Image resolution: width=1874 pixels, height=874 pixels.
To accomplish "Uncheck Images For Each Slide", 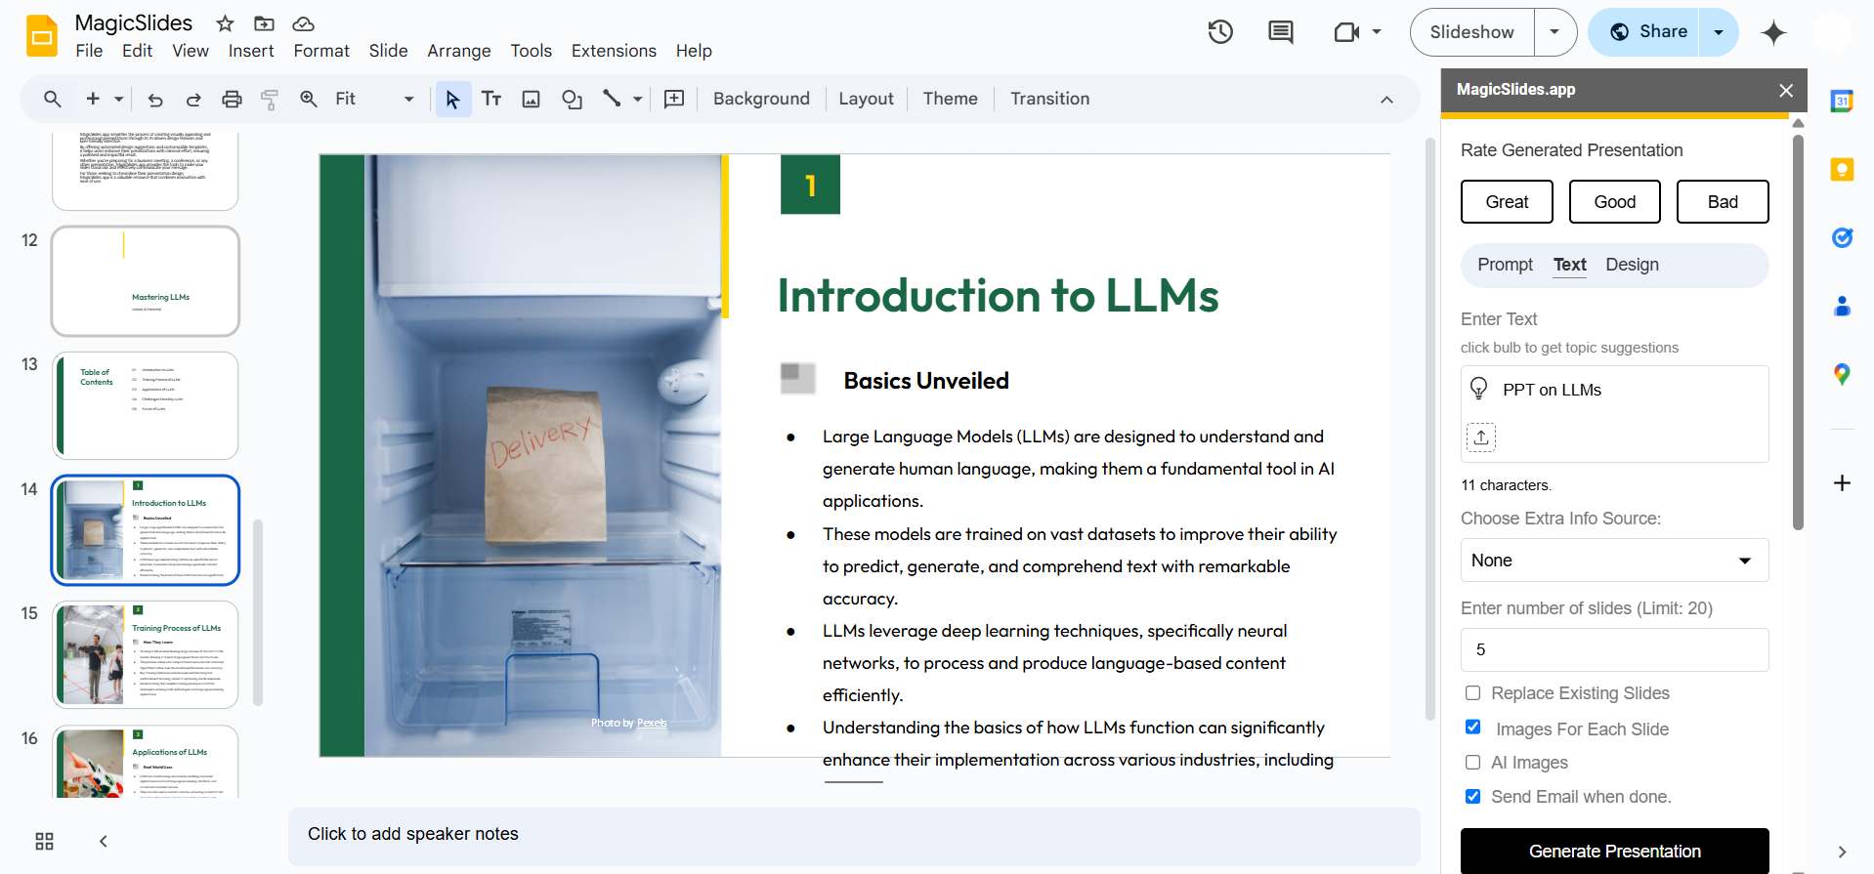I will pyautogui.click(x=1473, y=728).
